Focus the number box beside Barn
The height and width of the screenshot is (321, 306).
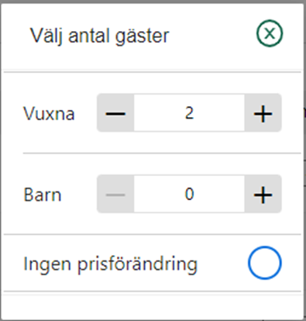[189, 194]
